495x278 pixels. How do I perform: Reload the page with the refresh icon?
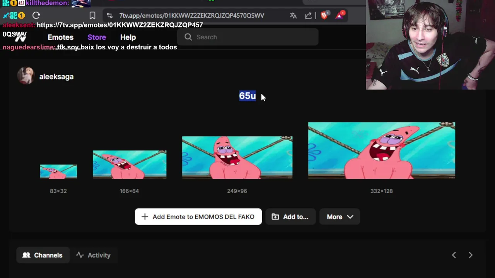[x=36, y=15]
